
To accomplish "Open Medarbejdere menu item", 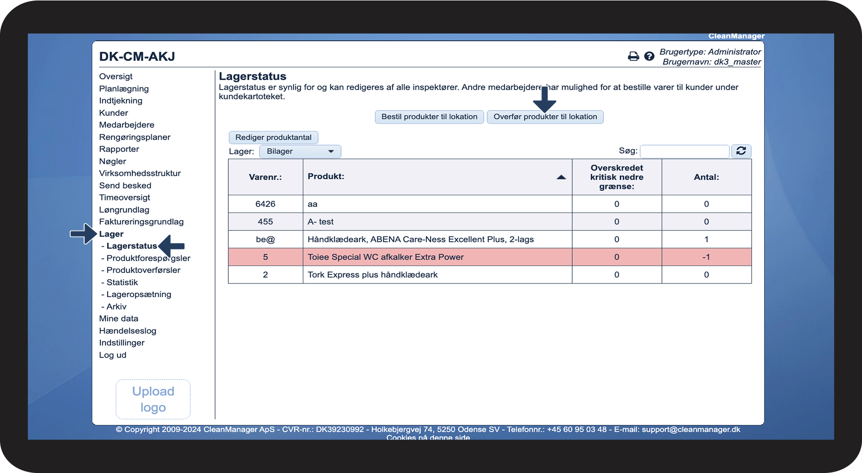I will (127, 125).
